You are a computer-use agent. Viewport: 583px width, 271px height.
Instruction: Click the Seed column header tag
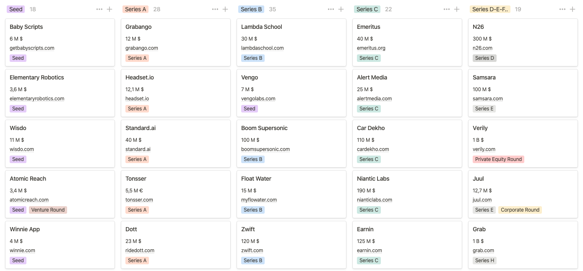16,9
